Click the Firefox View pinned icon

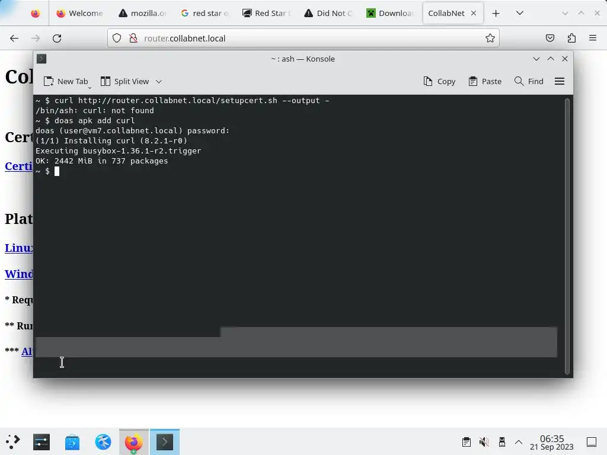35,13
